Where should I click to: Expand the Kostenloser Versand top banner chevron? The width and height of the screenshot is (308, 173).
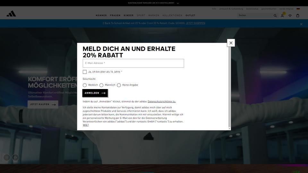tap(178, 3)
